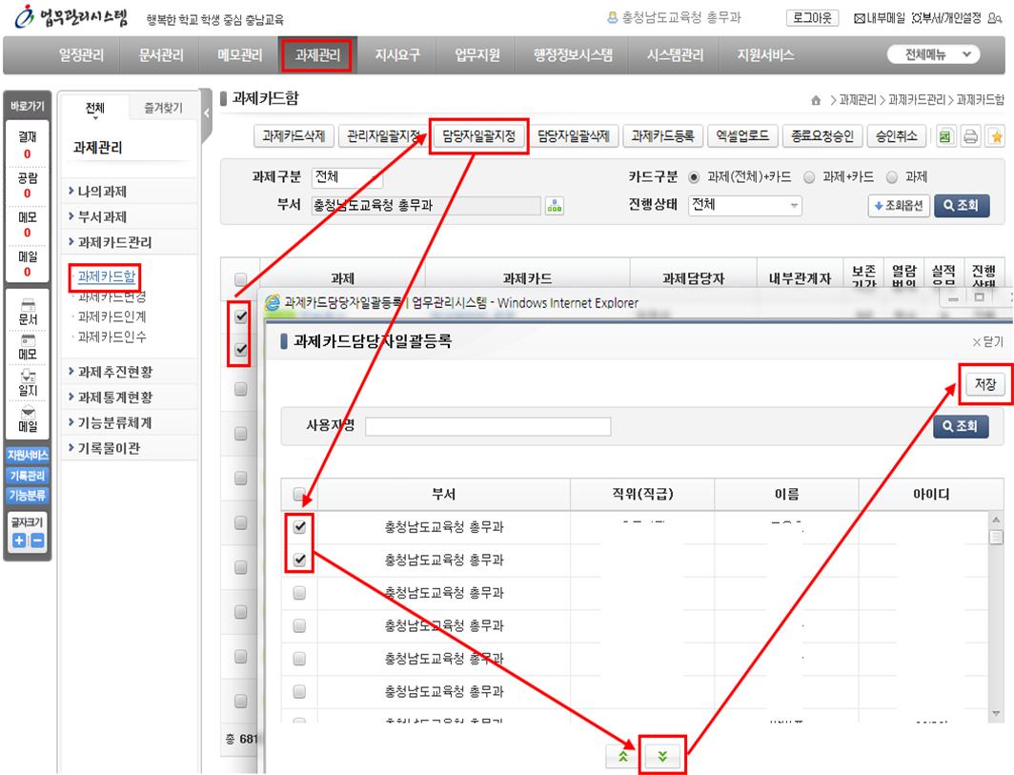Click the 담당자일괄삭제 button

574,136
